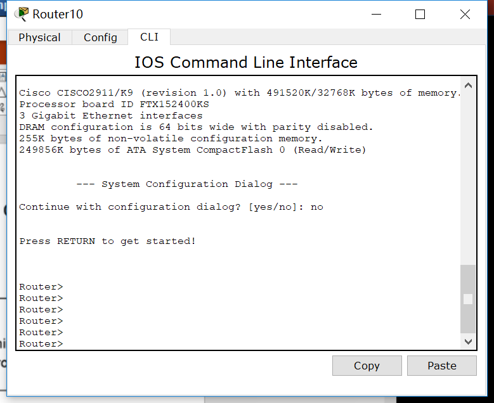Click the 'System Configuration Dialog' heading line
494x403 pixels.
pos(187,184)
